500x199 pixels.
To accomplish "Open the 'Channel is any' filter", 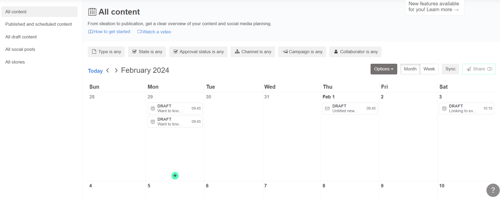I will click(x=253, y=52).
